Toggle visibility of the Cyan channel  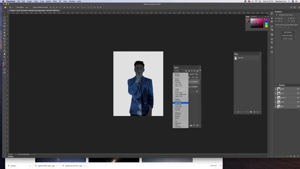click(276, 93)
